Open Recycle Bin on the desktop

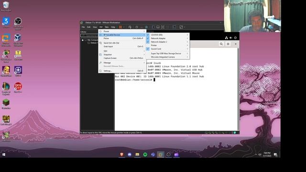pos(6,6)
